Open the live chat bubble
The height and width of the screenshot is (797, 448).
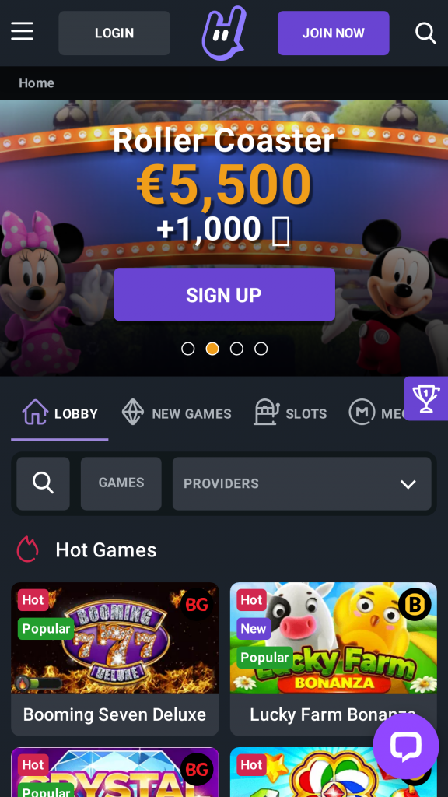[x=406, y=746]
